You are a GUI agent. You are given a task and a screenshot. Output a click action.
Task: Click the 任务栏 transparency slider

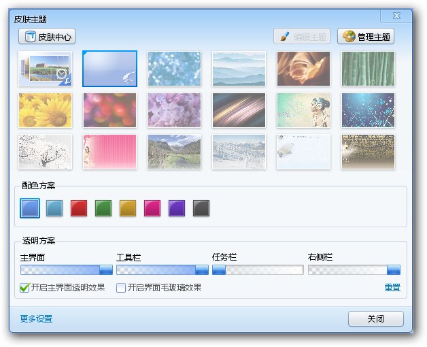click(x=258, y=269)
